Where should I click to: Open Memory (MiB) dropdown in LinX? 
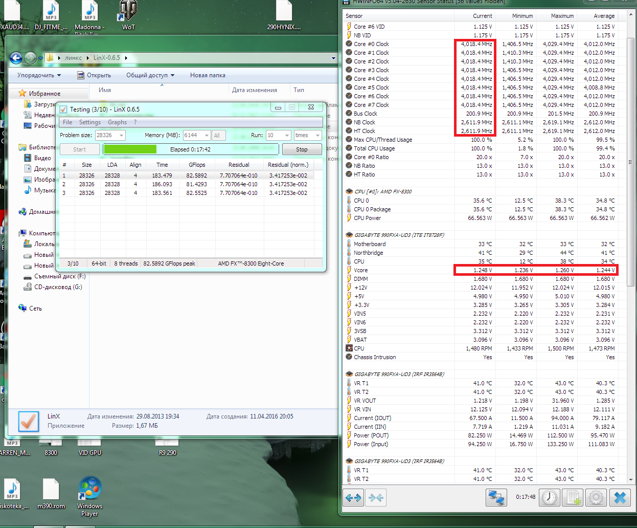pos(207,136)
